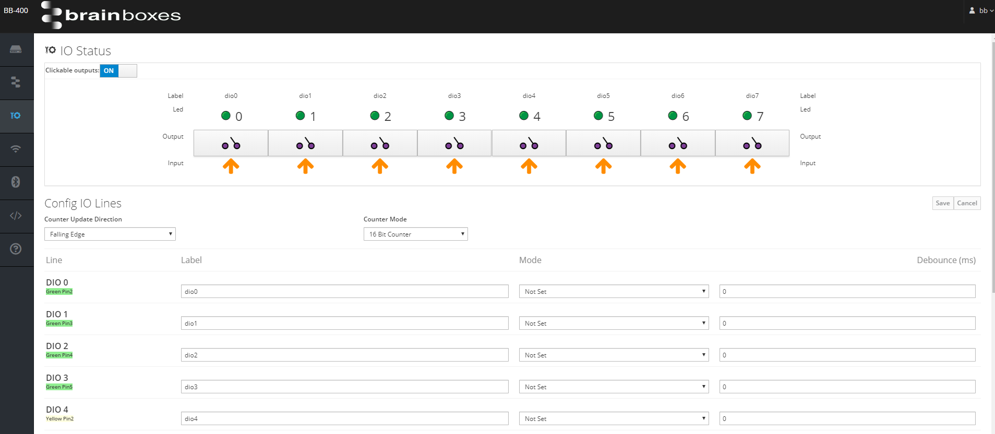Click the orange input arrow under dio5
The height and width of the screenshot is (434, 995).
(x=603, y=166)
